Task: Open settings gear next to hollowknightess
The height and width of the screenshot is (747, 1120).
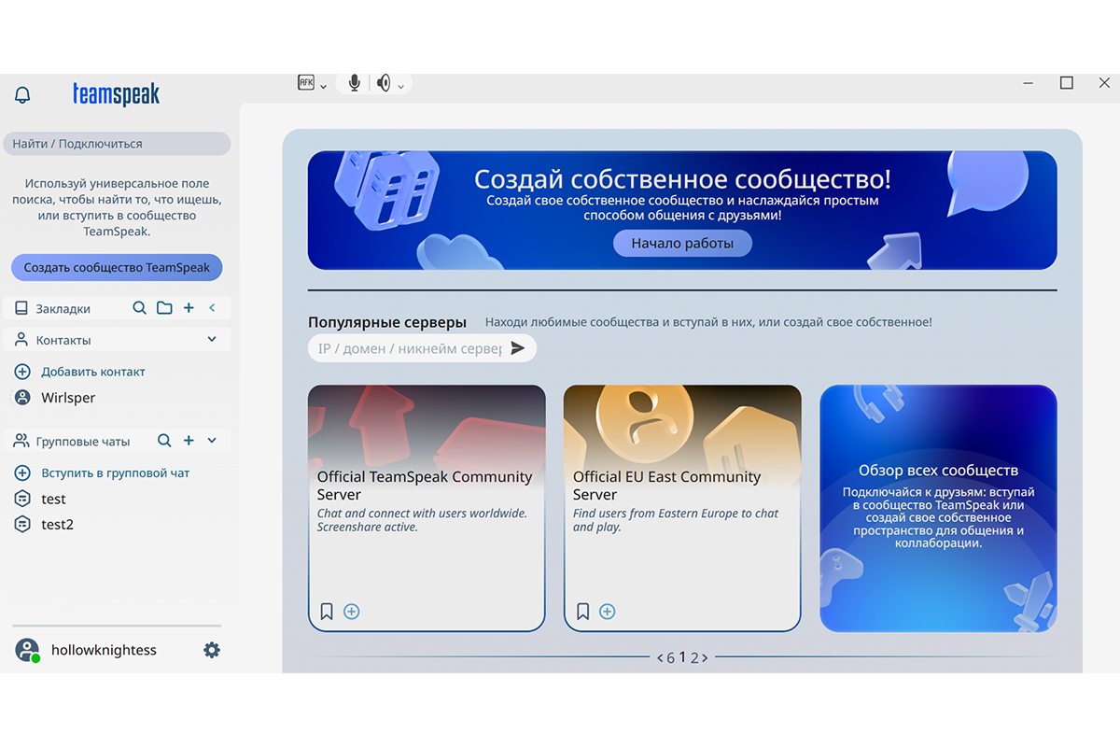Action: pyautogui.click(x=212, y=650)
